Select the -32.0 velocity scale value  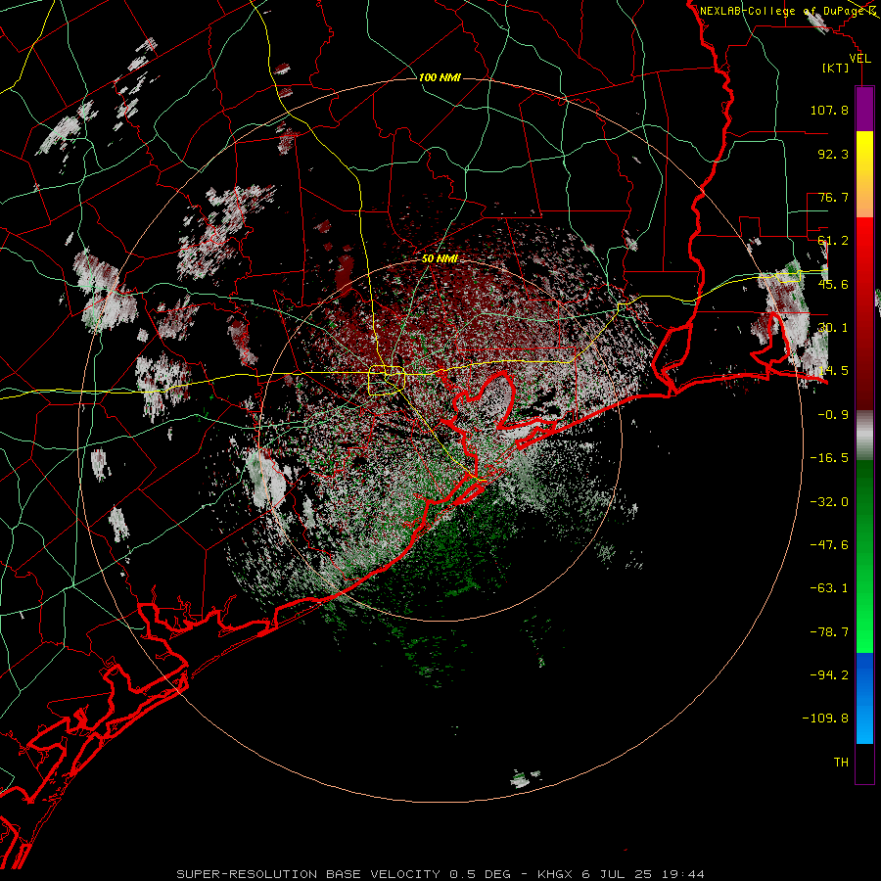[829, 502]
